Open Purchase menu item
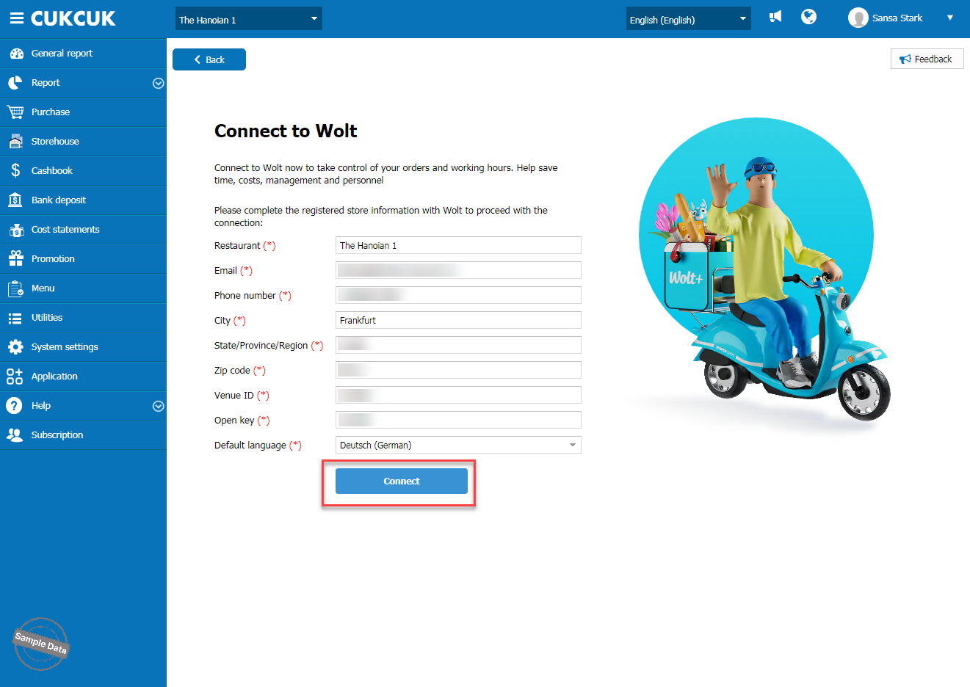The width and height of the screenshot is (970, 687). pyautogui.click(x=83, y=112)
